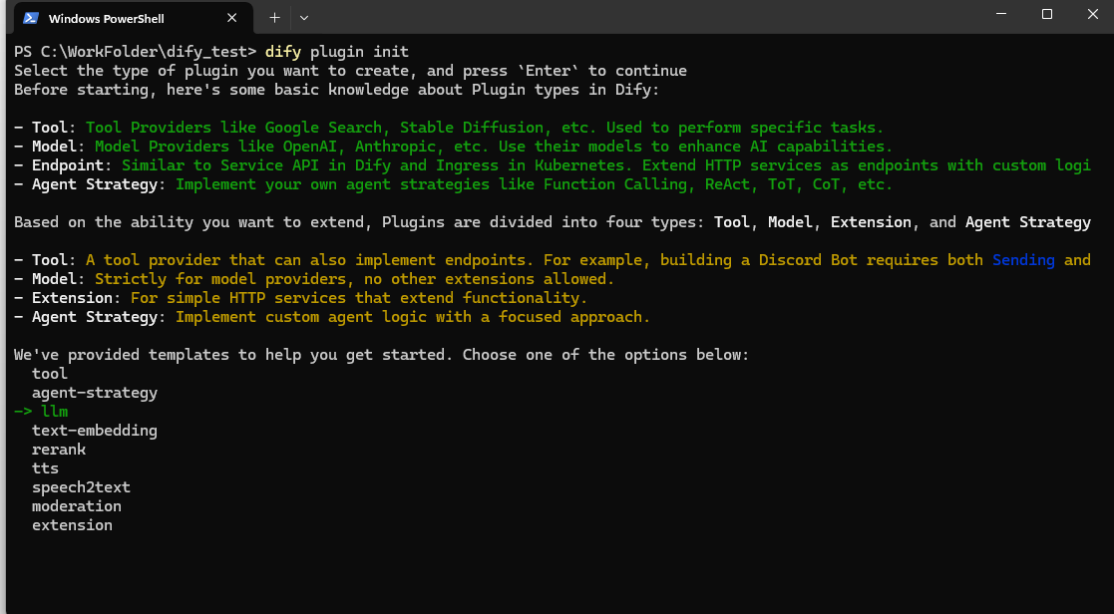Close the Windows PowerShell tab
Image resolution: width=1114 pixels, height=614 pixels.
[232, 17]
